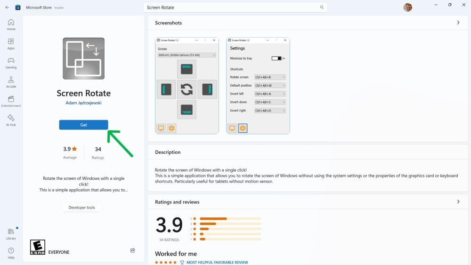This screenshot has height=265, width=471.
Task: Click the Insider label in title bar
Action: 59,8
